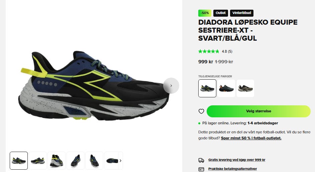Image resolution: width=315 pixels, height=172 pixels.
Task: Choose the beige/olive color variant
Action: pyautogui.click(x=245, y=88)
